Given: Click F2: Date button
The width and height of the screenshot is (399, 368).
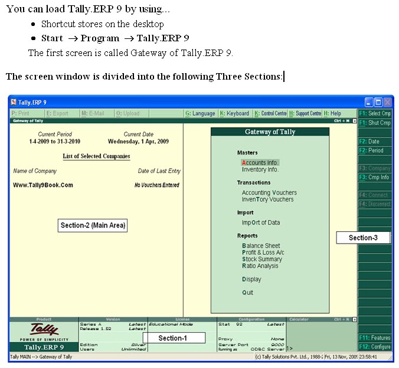Looking at the screenshot, I should click(375, 142).
